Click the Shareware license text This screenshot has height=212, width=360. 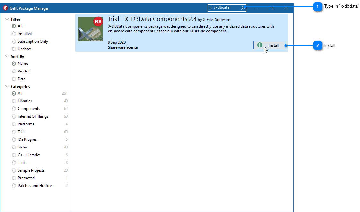click(123, 47)
